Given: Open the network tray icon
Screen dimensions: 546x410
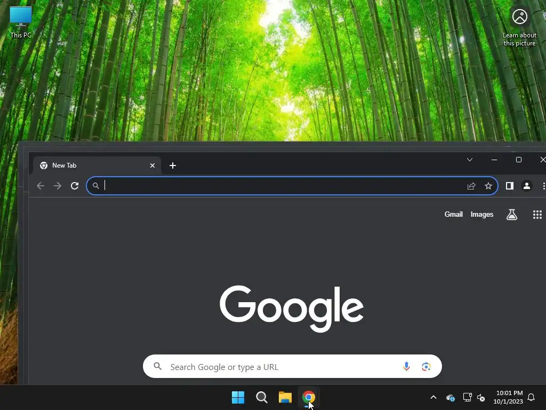Looking at the screenshot, I should click(467, 397).
